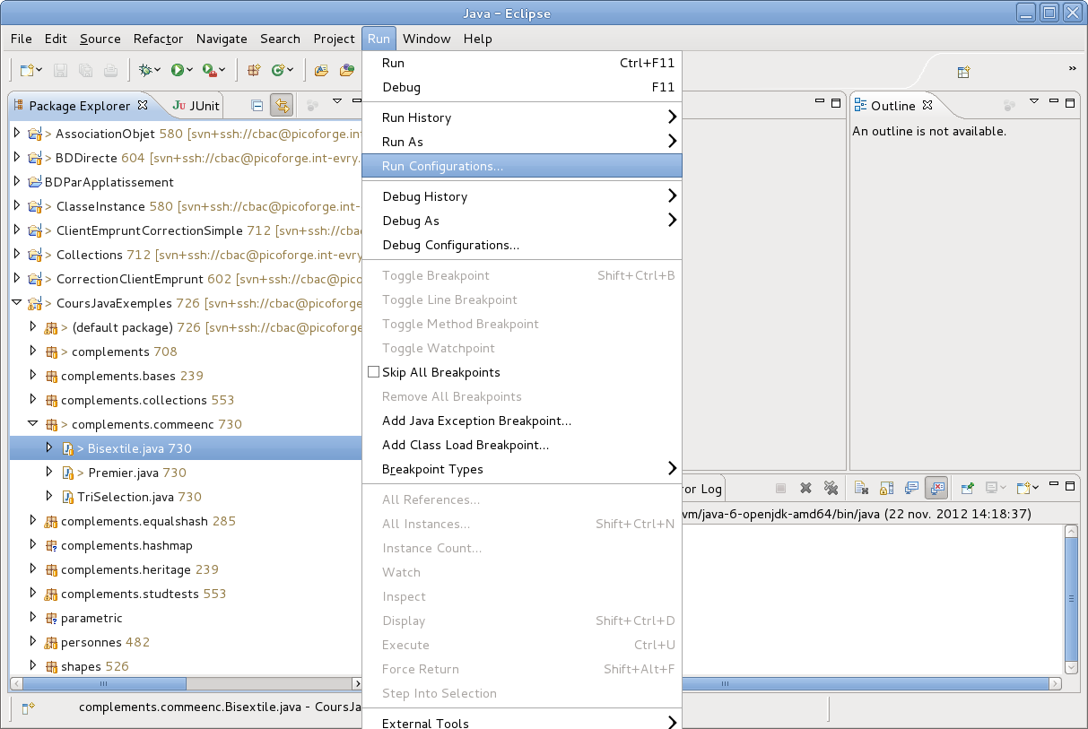1088x729 pixels.
Task: Show hidden perspectives chevron
Action: pos(1072,68)
